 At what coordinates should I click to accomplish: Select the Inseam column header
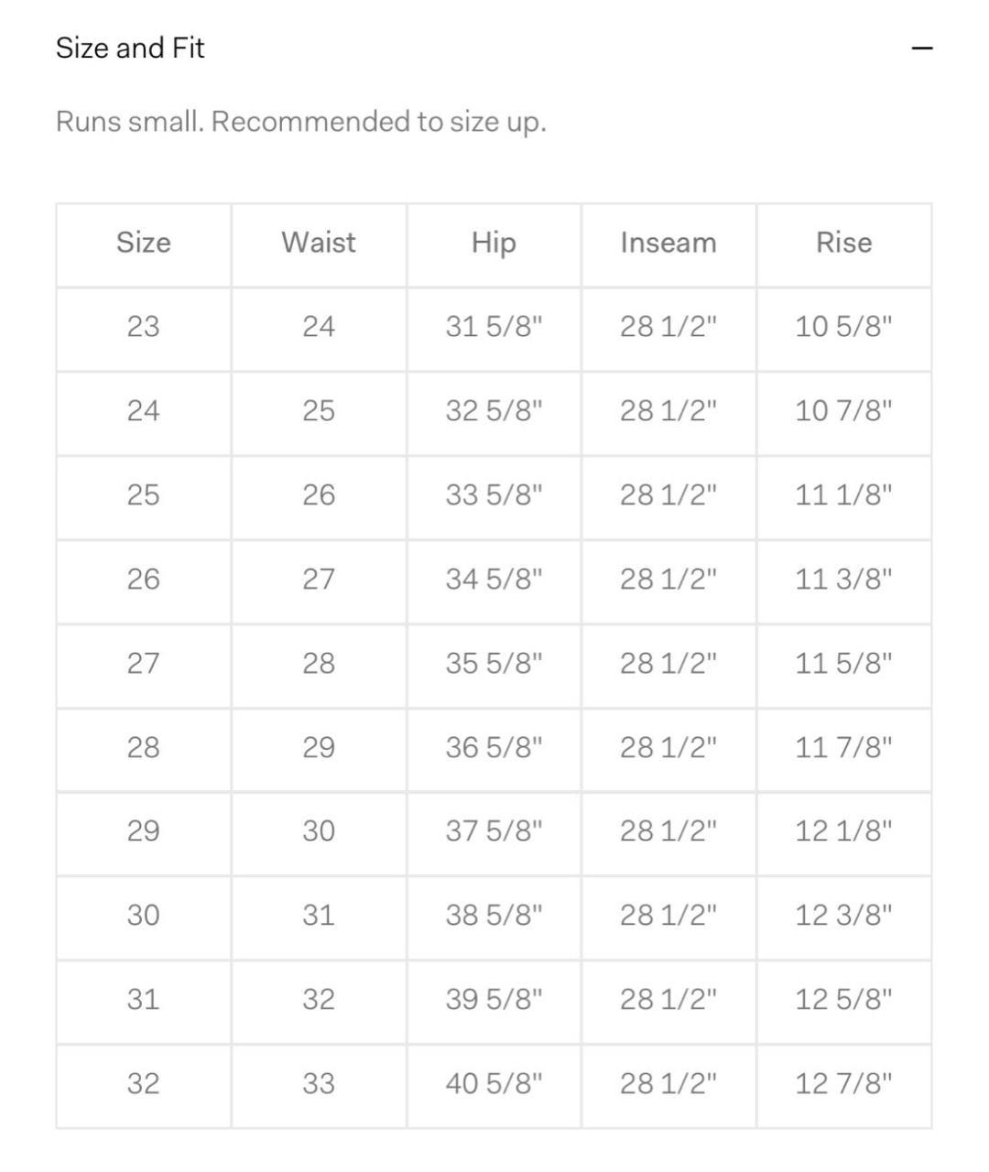click(x=668, y=243)
